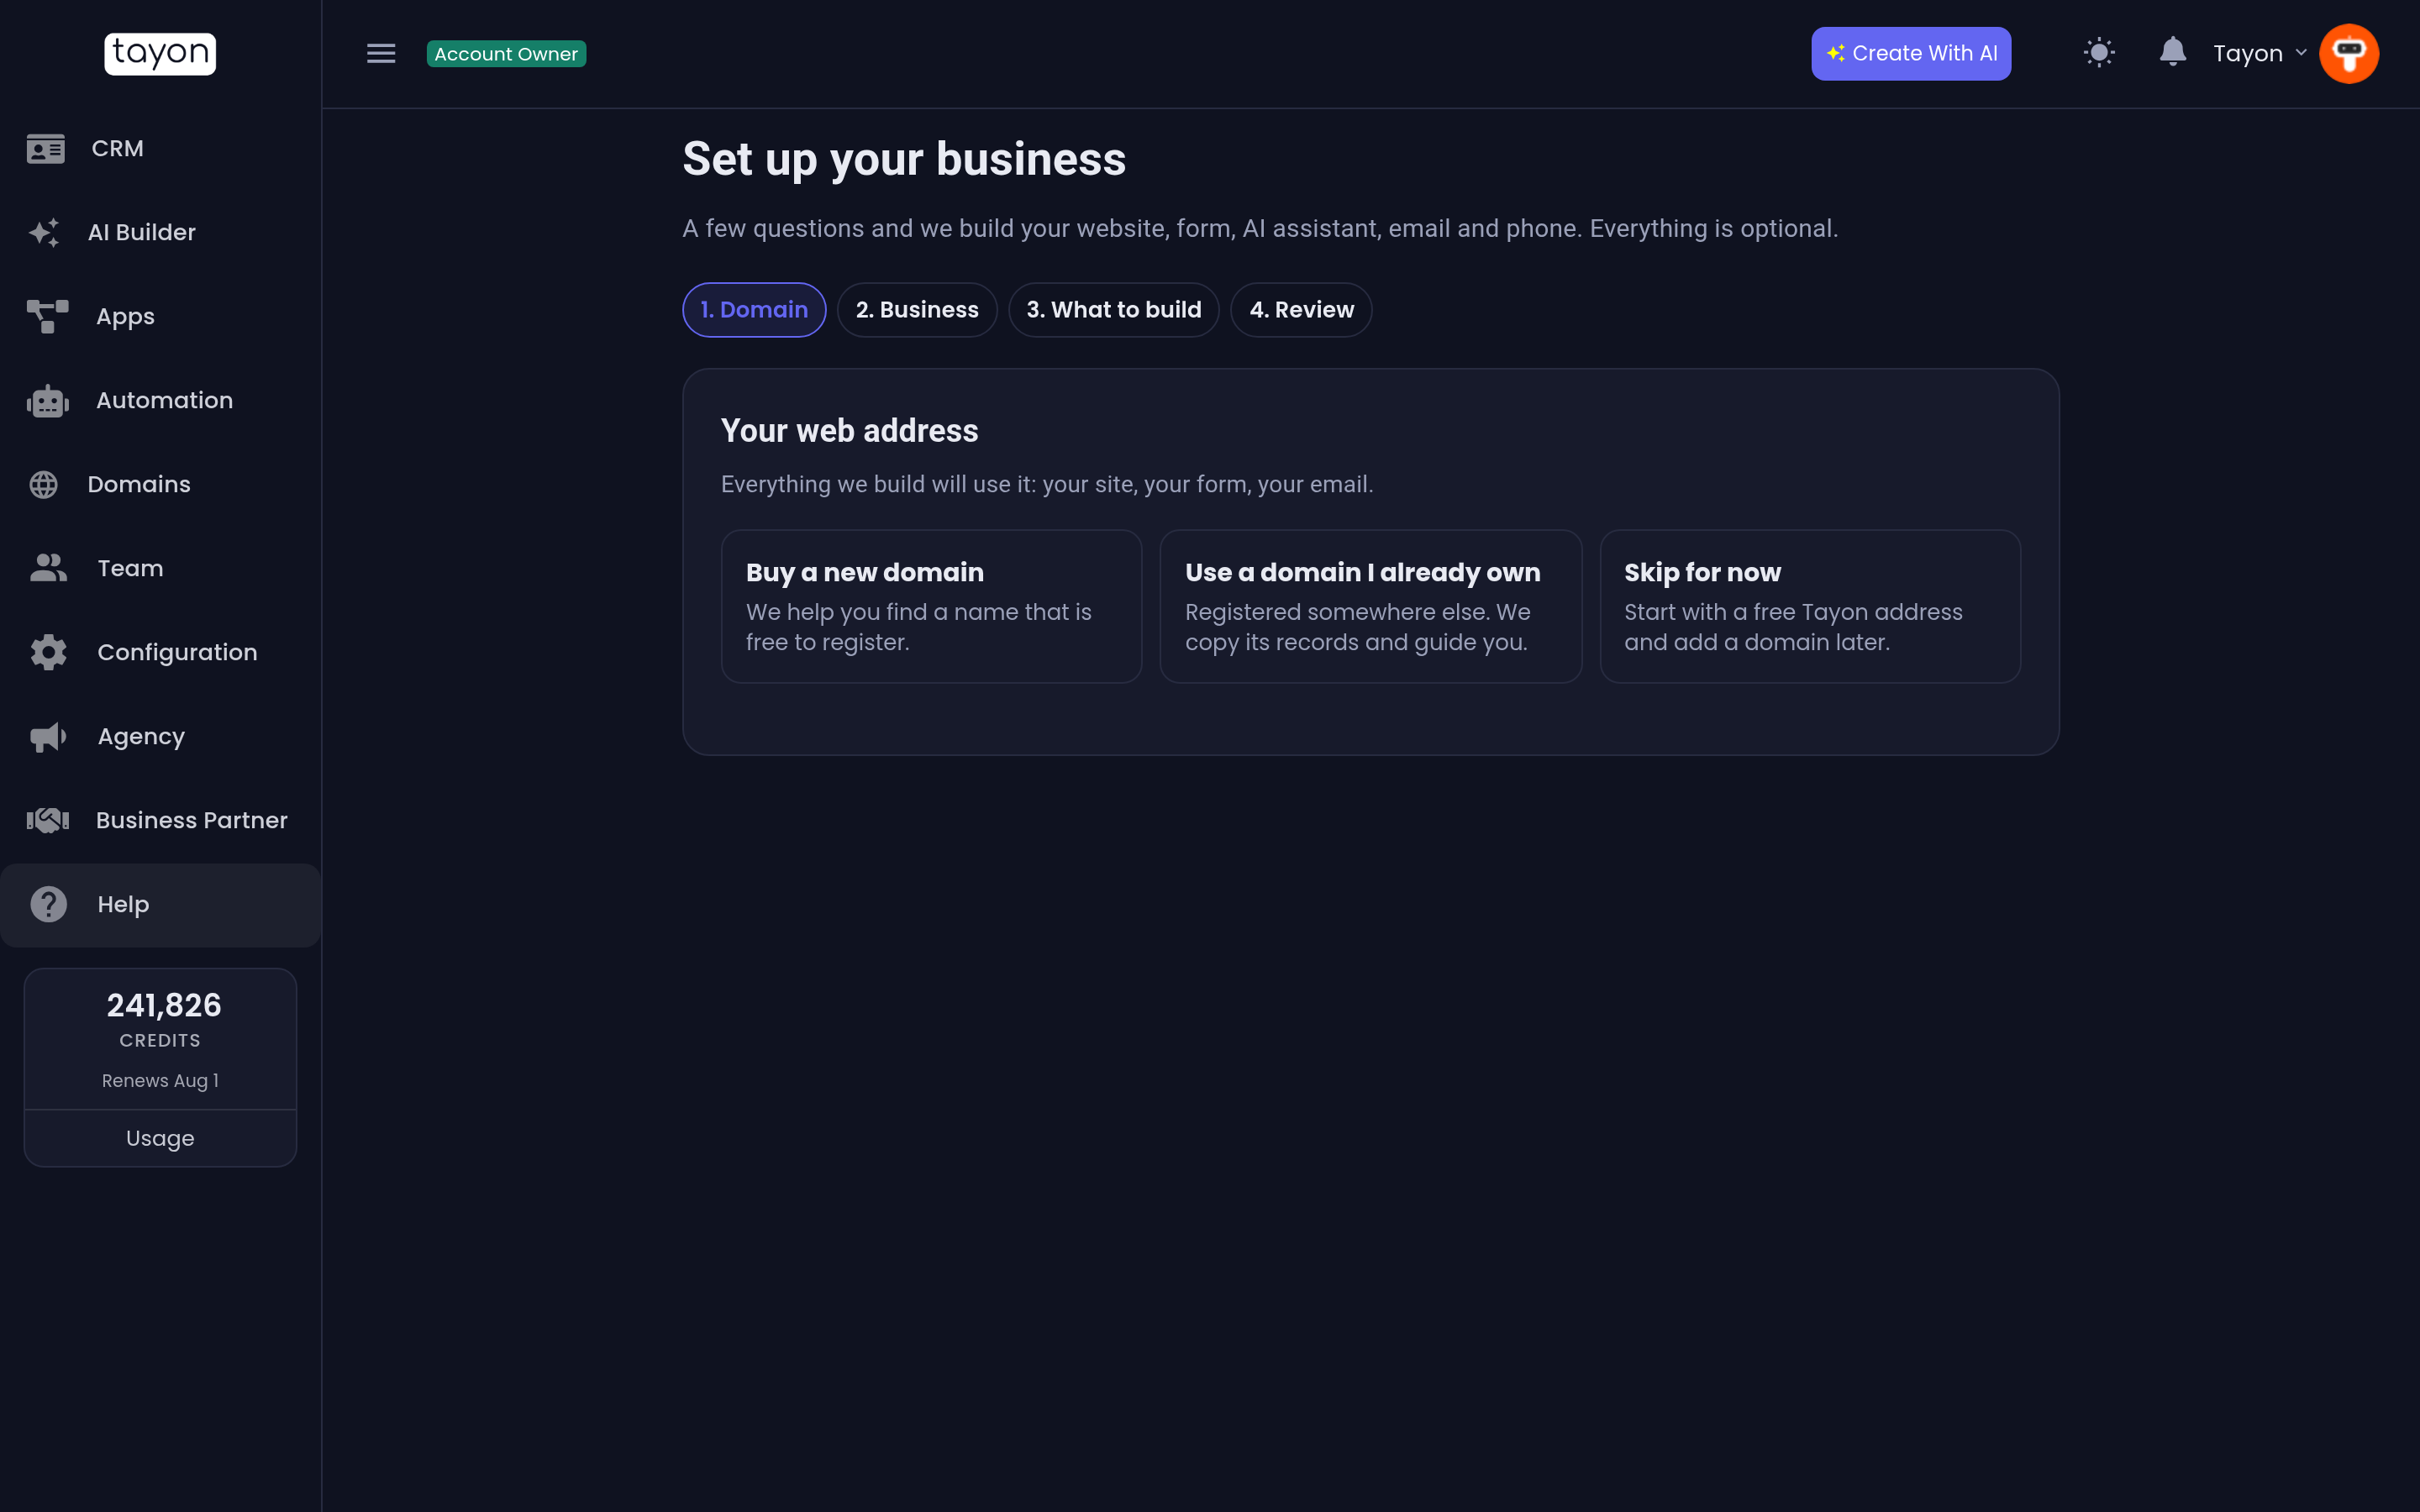This screenshot has height=1512, width=2420.
Task: Click the Apps blocks icon in sidebar
Action: 48,317
